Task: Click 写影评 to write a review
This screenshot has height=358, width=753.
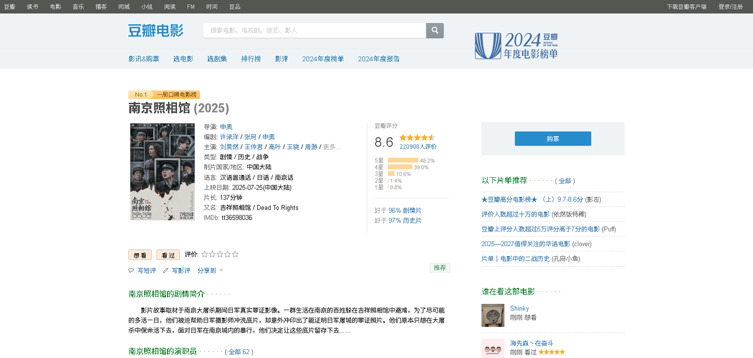Action: tap(181, 271)
